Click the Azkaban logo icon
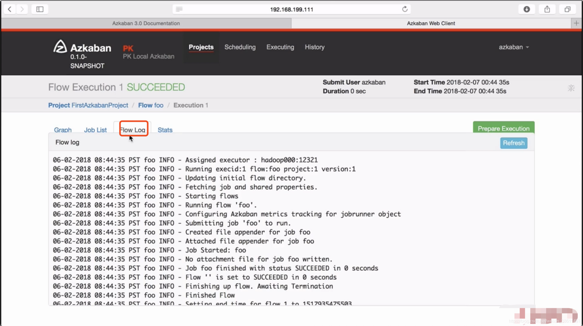 click(x=60, y=47)
